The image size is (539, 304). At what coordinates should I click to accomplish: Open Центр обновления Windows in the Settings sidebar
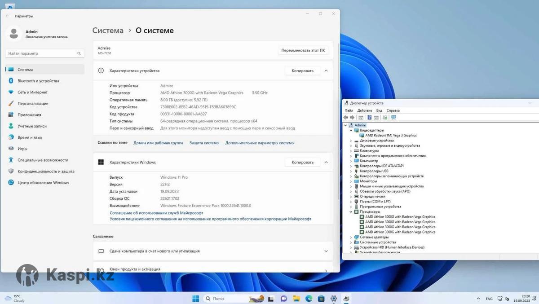point(45,183)
